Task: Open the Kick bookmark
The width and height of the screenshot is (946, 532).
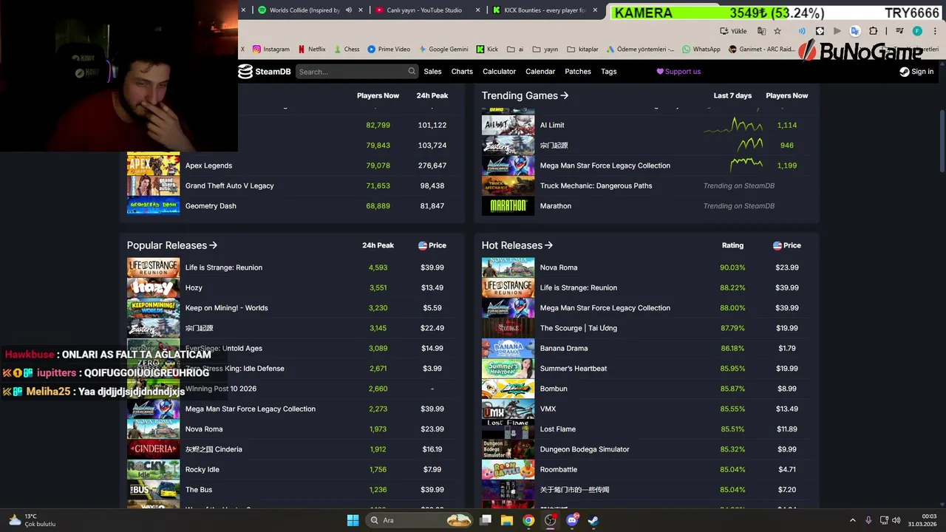Action: tap(487, 50)
